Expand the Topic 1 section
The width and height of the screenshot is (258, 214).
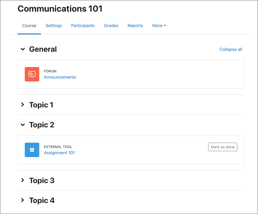pyautogui.click(x=23, y=105)
